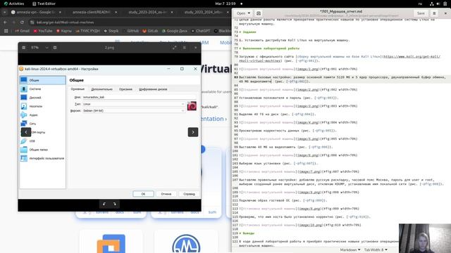This screenshot has width=451, height=253.
Task: Rotate the image clockwise
Action: (x=114, y=204)
